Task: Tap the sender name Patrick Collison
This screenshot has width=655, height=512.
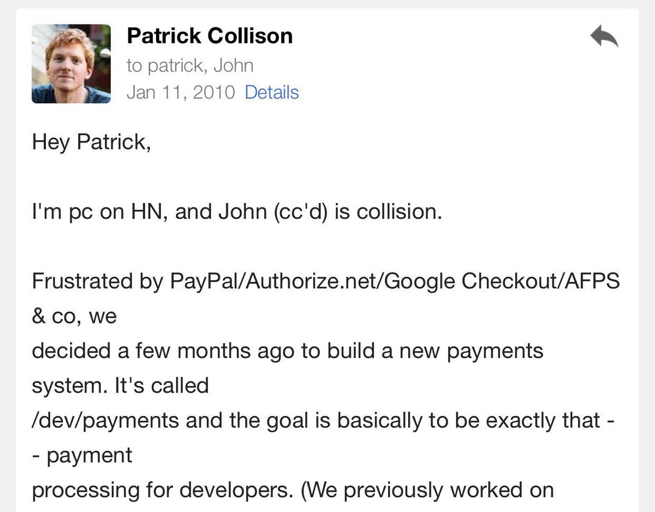Action: click(x=210, y=36)
